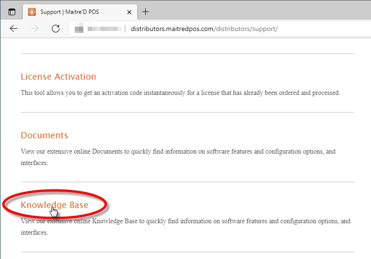Click the divider line below the Knowledge Base description

coord(187,252)
